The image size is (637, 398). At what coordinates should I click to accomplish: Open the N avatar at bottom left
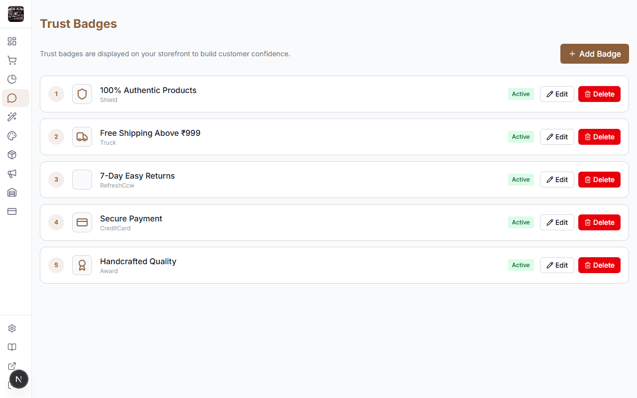point(19,379)
